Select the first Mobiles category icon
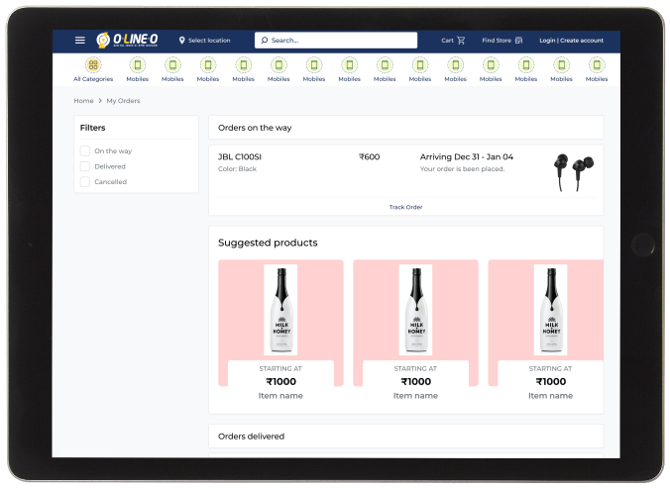670x488 pixels. coord(137,65)
